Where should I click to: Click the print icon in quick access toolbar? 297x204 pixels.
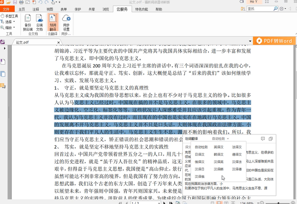(21, 2)
